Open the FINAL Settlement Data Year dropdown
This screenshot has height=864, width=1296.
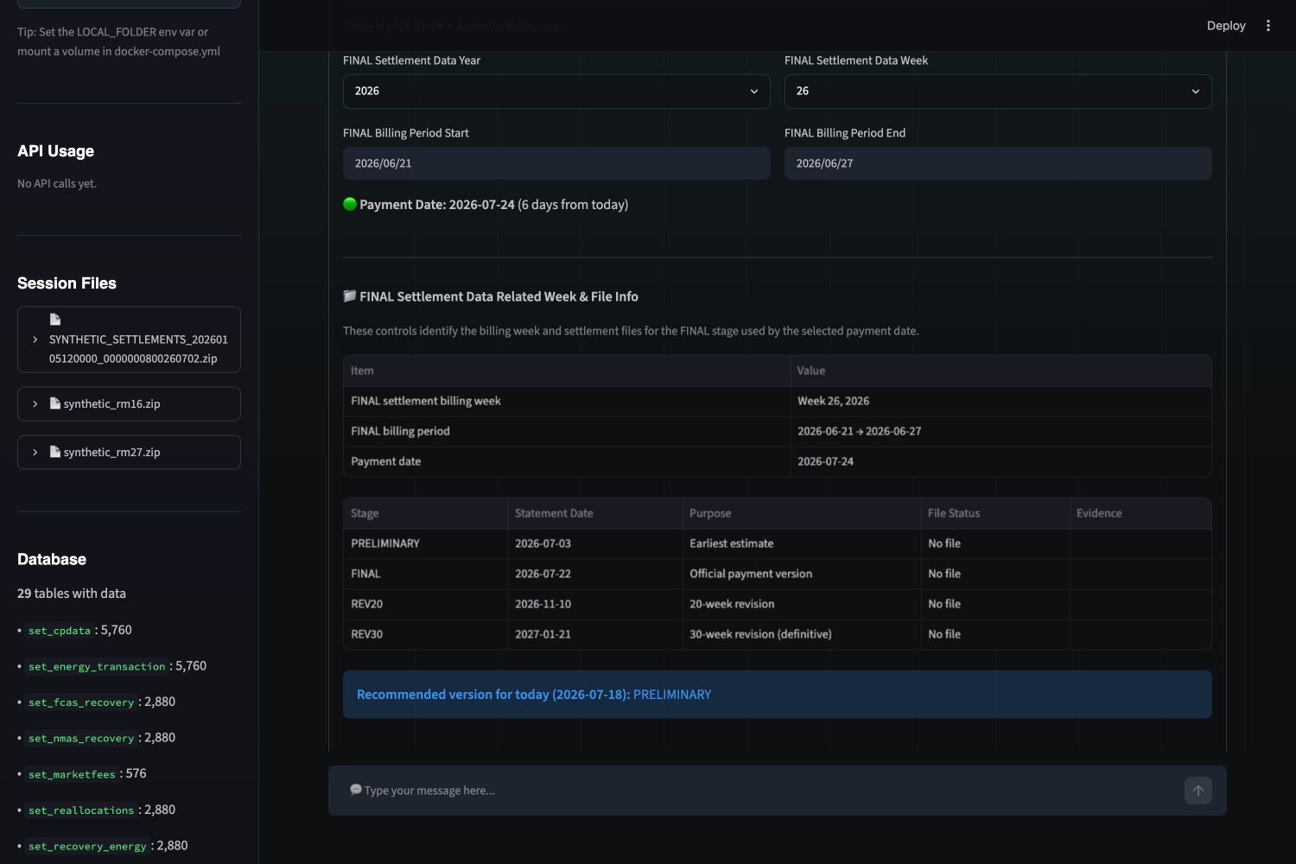[x=556, y=91]
